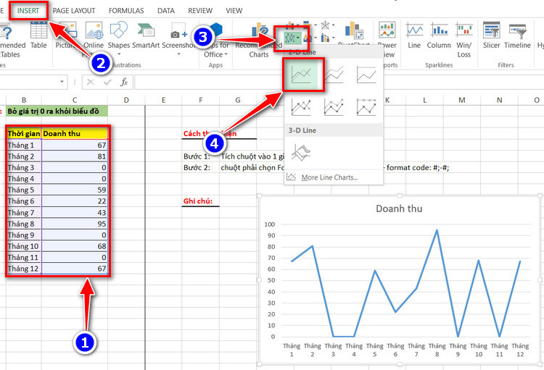Choose 100% Stacked Line with Markers

366,106
